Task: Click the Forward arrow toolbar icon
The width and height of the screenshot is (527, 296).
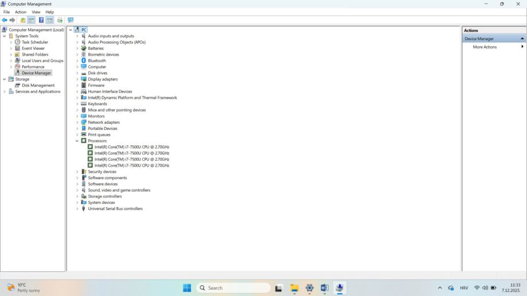Action: [x=13, y=20]
